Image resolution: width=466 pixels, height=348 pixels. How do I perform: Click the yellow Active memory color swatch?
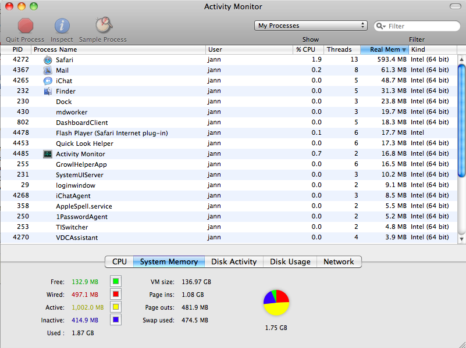coord(116,307)
